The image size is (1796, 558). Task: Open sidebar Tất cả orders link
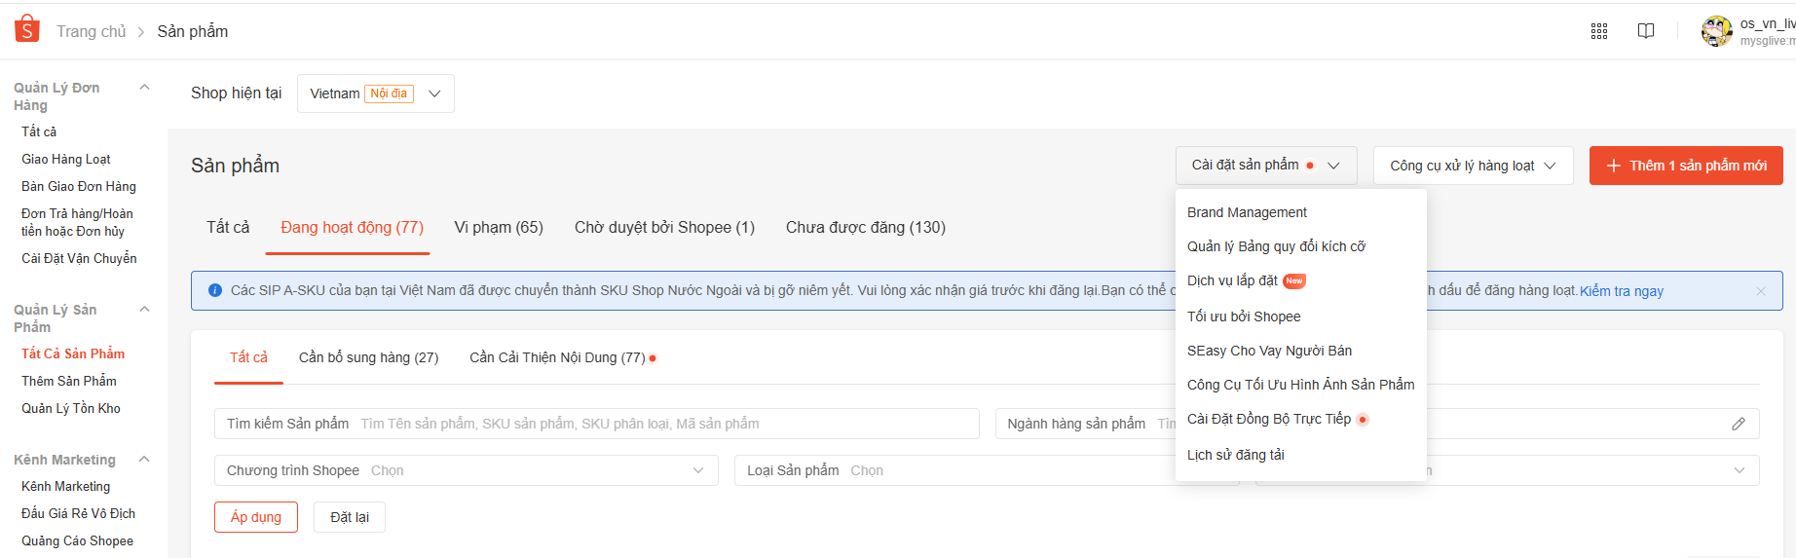point(39,131)
